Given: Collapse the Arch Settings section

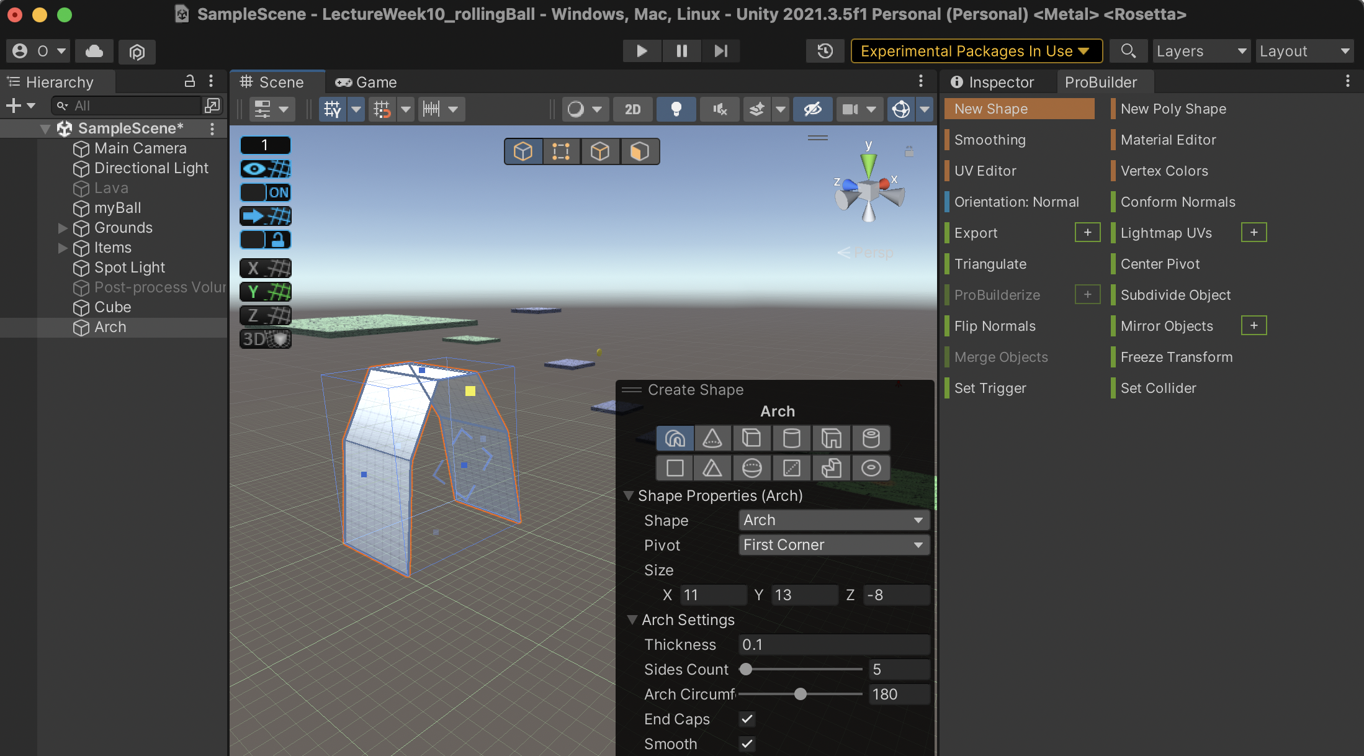Looking at the screenshot, I should pyautogui.click(x=632, y=619).
